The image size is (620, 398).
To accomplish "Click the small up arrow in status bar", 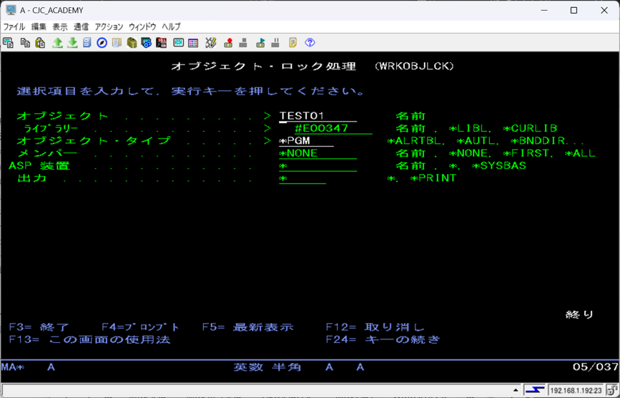I will click(x=516, y=390).
